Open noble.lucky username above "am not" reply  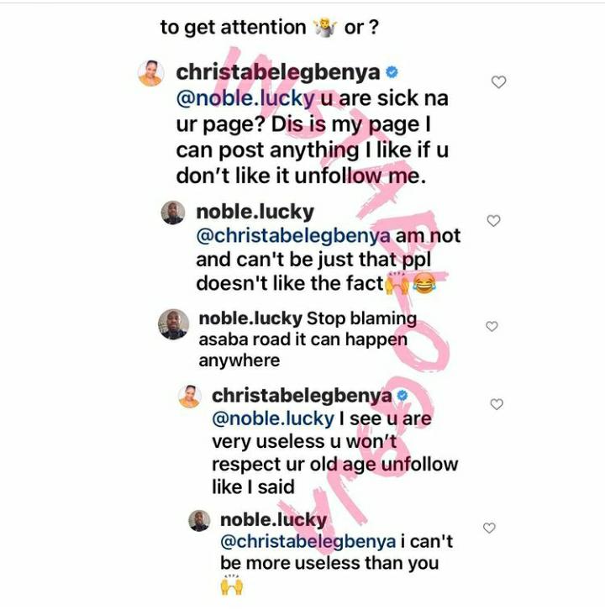pos(255,213)
